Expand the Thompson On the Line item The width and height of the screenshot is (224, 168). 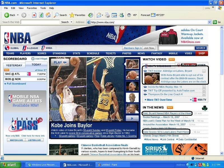(x=204, y=94)
